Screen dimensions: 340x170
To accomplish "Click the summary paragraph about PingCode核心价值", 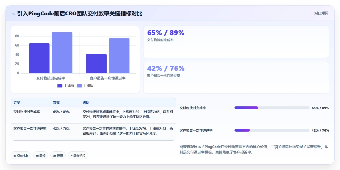I will click(253, 149).
